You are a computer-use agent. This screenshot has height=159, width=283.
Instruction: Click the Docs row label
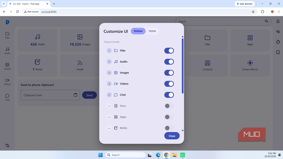pos(123,106)
